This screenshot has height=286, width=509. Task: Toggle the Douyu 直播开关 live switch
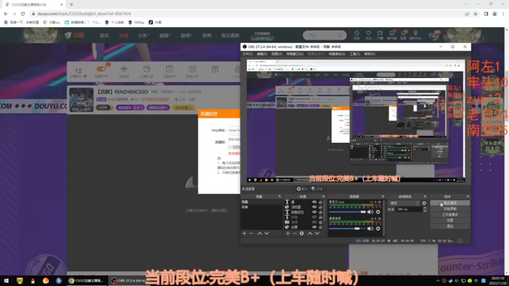click(101, 69)
